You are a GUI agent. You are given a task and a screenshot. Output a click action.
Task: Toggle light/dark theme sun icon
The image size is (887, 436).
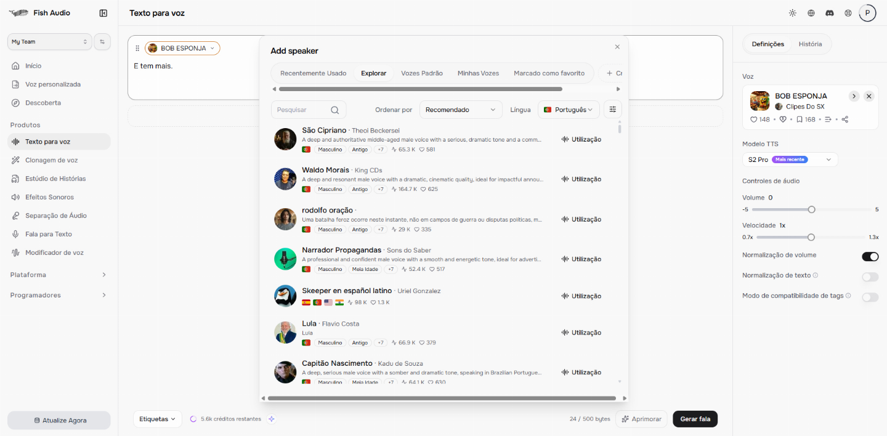point(793,13)
